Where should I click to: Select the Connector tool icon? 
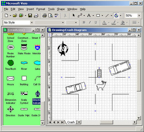(x=80, y=15)
